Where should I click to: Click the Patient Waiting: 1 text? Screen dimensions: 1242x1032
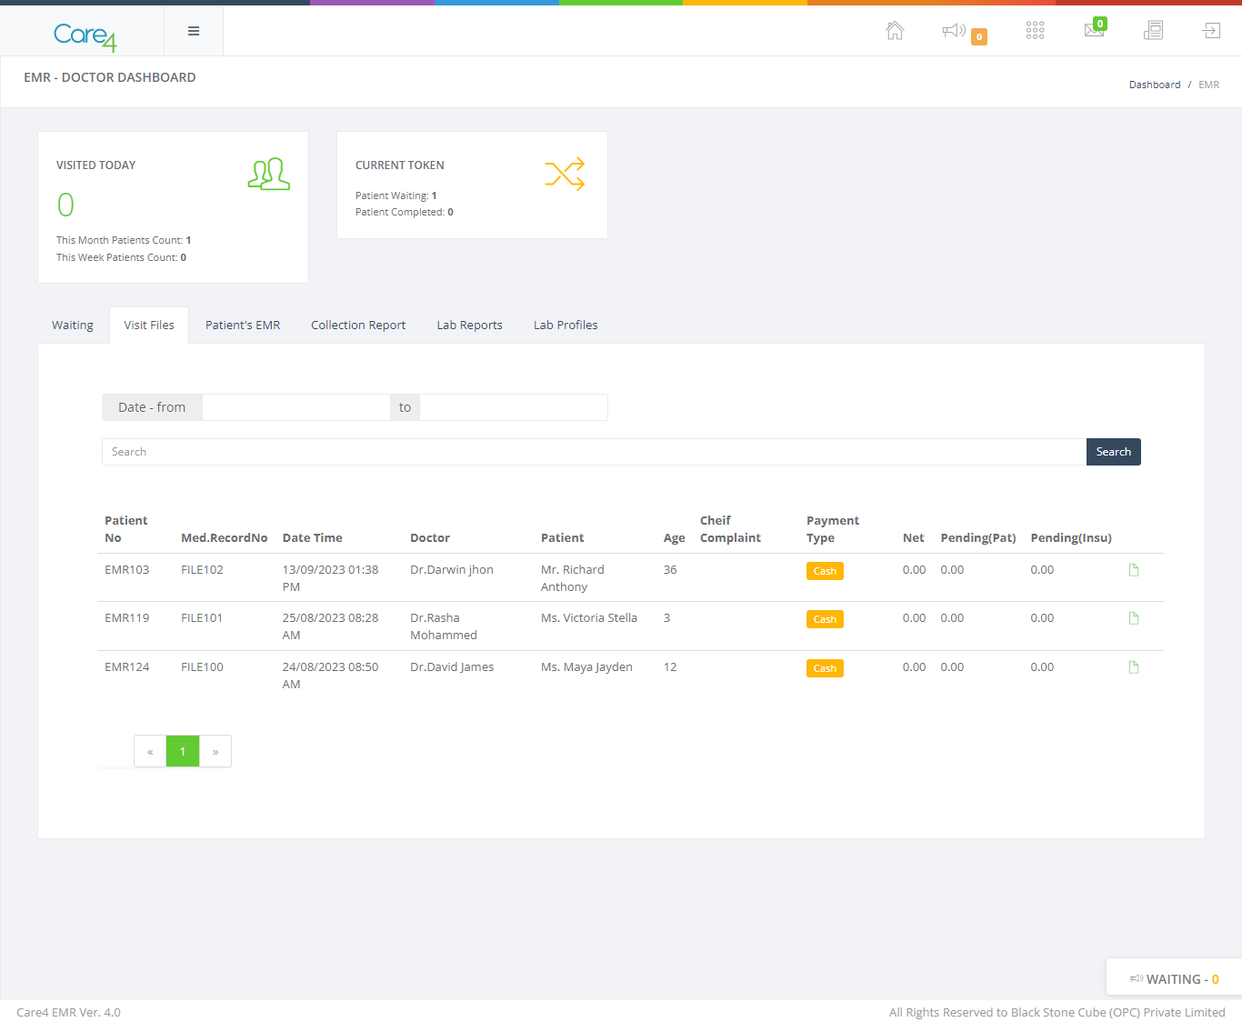click(x=396, y=195)
